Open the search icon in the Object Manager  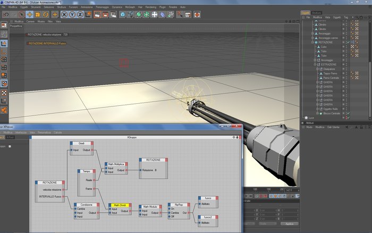[357, 18]
